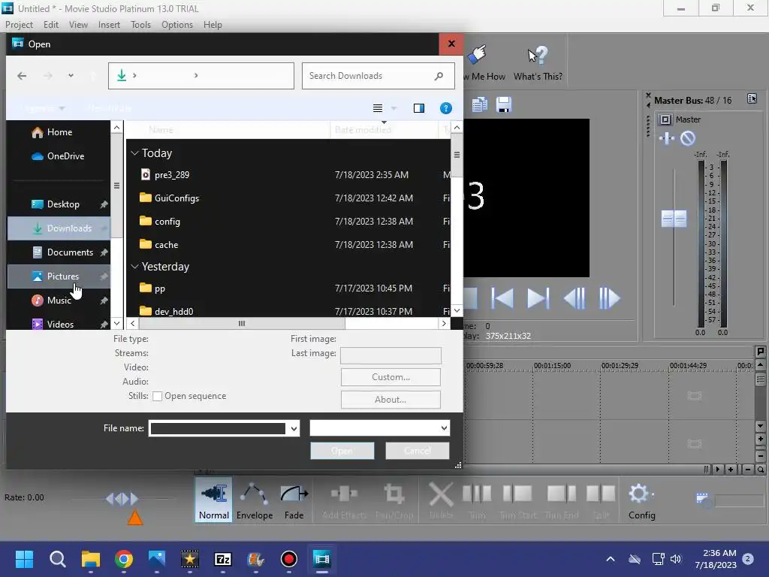
Task: Open the Edit menu
Action: tap(50, 25)
